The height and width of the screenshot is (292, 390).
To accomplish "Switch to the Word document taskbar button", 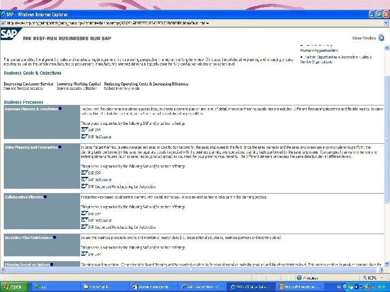I will pos(154,287).
